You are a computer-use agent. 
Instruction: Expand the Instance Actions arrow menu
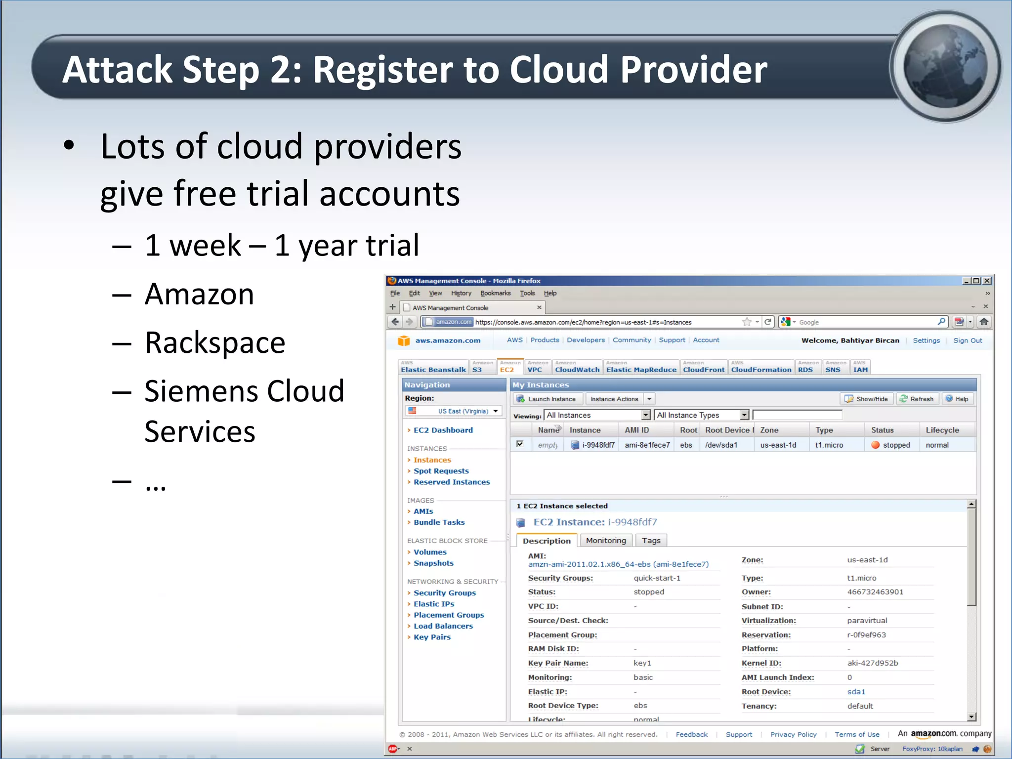coord(649,399)
